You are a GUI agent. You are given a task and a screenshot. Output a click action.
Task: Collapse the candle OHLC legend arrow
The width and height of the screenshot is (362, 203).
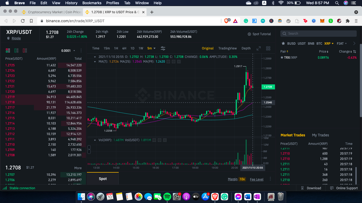pyautogui.click(x=95, y=57)
